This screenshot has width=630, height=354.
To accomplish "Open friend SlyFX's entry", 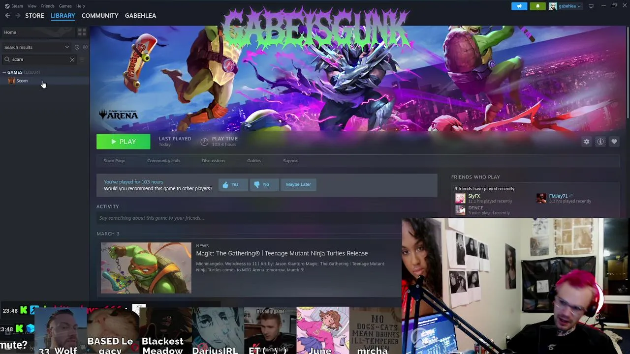I will pyautogui.click(x=484, y=198).
